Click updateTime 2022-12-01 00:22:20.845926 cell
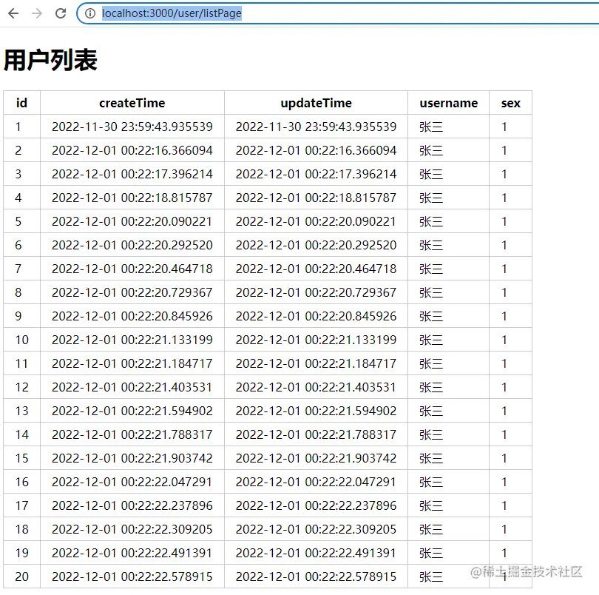This screenshot has width=599, height=595. tap(316, 316)
